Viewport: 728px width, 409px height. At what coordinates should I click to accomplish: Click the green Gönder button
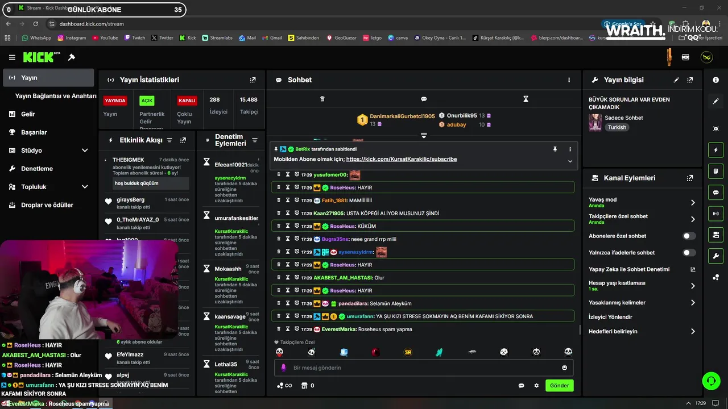tap(559, 386)
